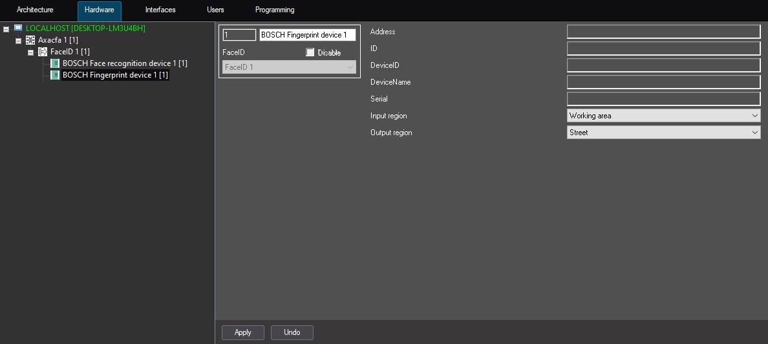Focus the ID input field

(x=663, y=48)
